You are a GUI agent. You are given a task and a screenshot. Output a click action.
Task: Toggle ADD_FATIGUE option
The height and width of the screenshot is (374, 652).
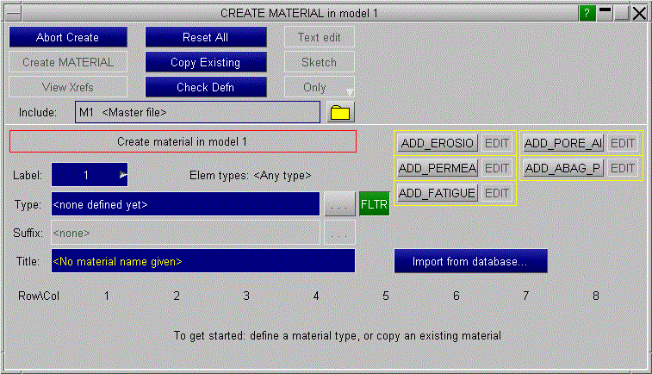[x=437, y=193]
